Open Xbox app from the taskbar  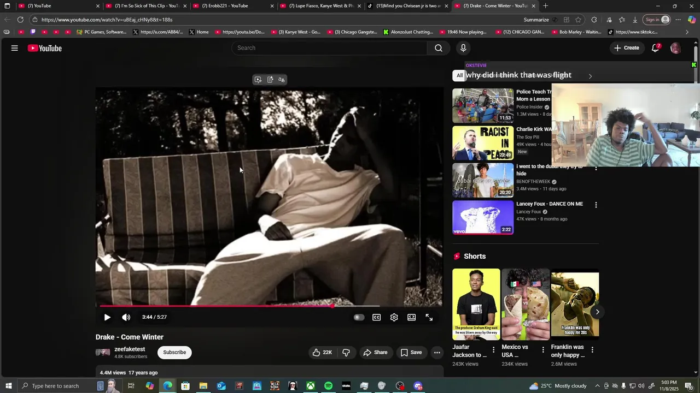coord(310,386)
